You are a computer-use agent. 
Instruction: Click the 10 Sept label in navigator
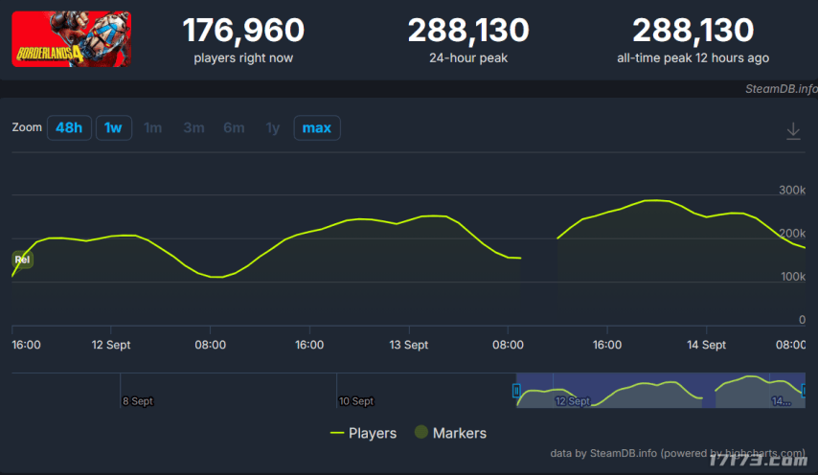[x=356, y=401]
